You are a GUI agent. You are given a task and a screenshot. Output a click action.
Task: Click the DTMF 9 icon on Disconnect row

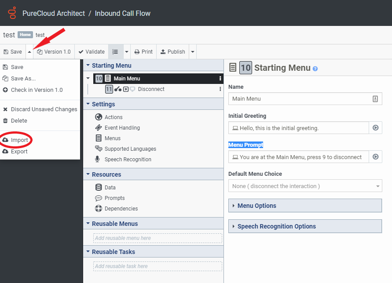tap(126, 89)
